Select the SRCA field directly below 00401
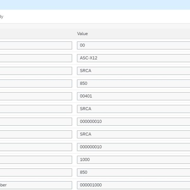190x190 pixels. pyautogui.click(x=133, y=109)
